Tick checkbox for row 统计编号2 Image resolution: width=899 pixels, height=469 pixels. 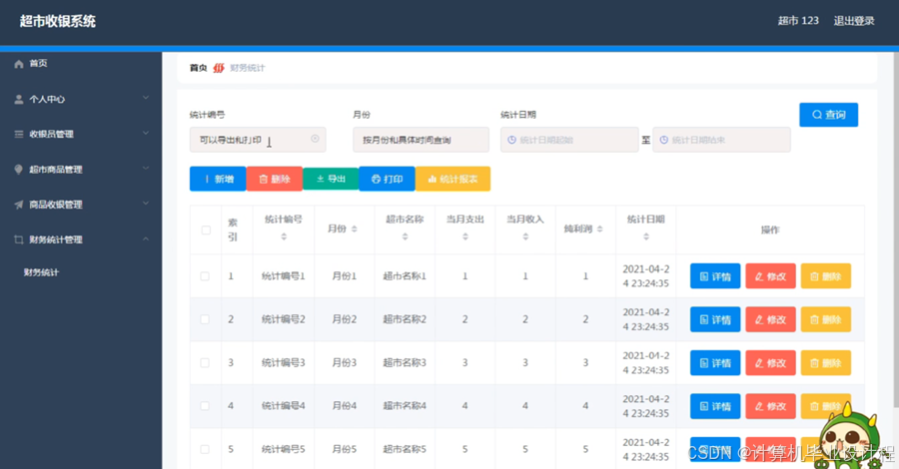[205, 319]
